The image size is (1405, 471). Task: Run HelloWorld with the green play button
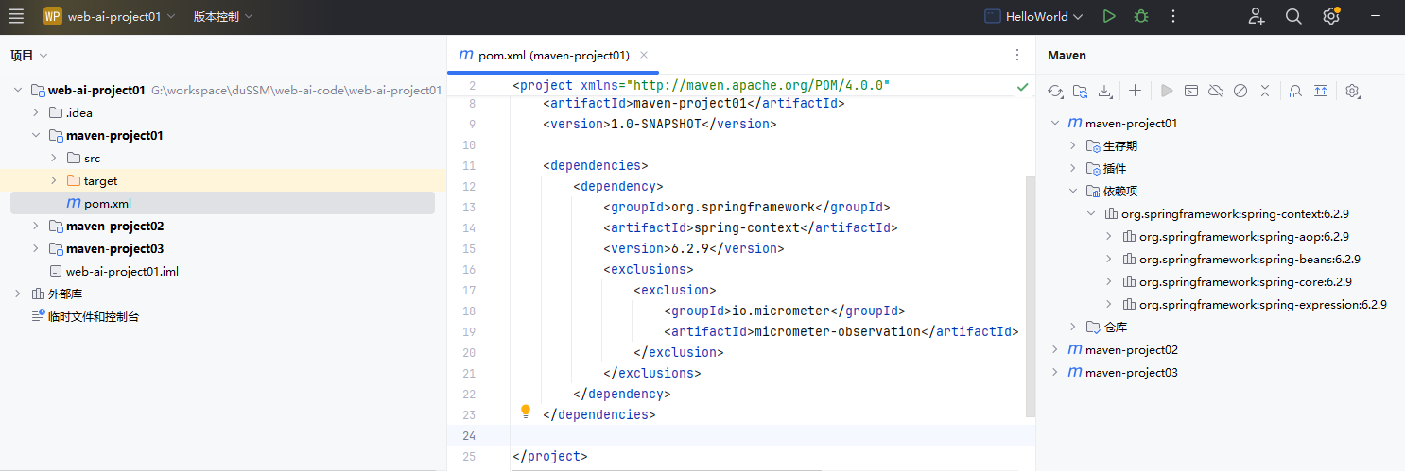(x=1109, y=16)
